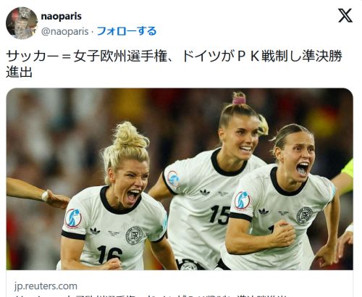Open the tweet text about 女子欧州選手権

pyautogui.click(x=174, y=64)
